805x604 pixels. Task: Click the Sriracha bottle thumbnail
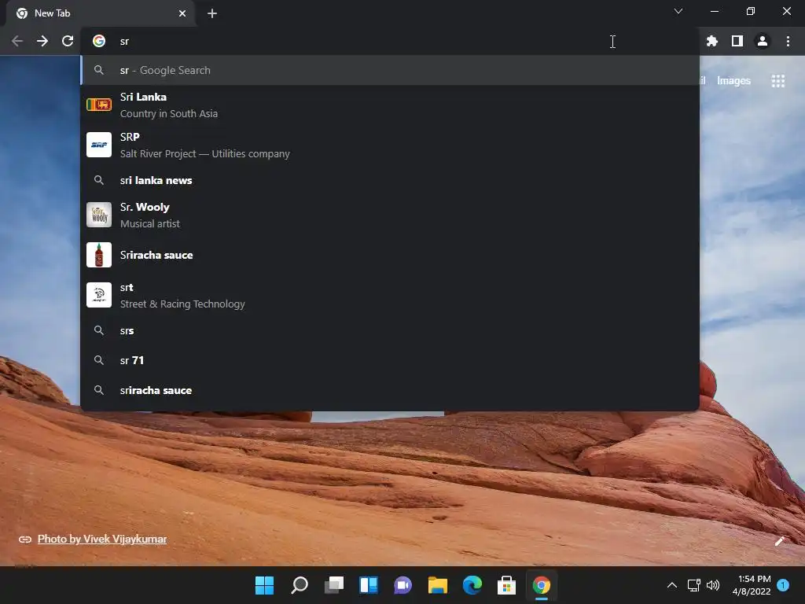click(x=99, y=255)
